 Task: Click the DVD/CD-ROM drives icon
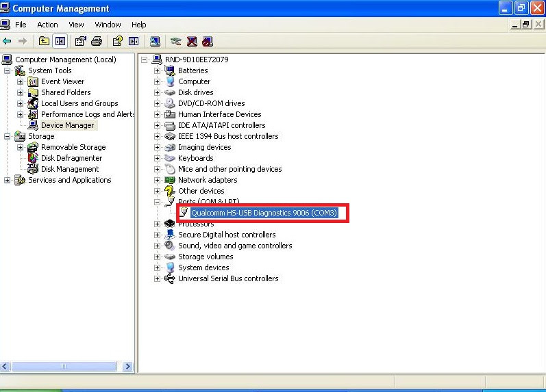click(170, 103)
